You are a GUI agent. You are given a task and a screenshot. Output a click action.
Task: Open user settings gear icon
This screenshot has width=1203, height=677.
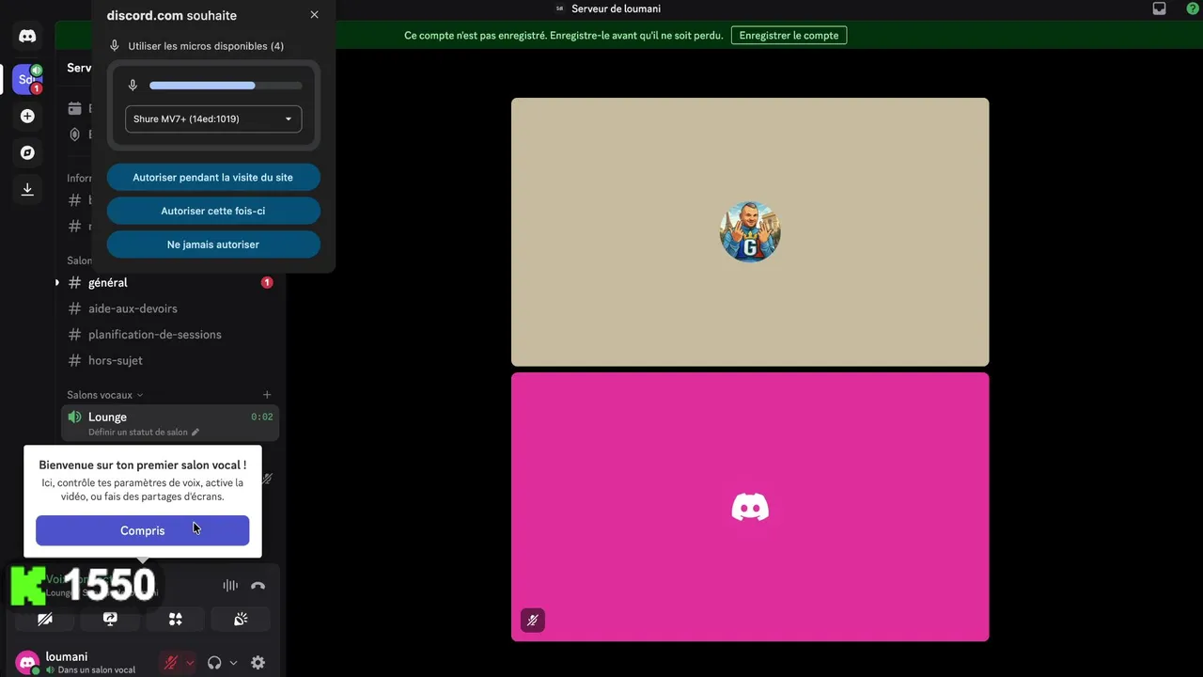tap(258, 663)
